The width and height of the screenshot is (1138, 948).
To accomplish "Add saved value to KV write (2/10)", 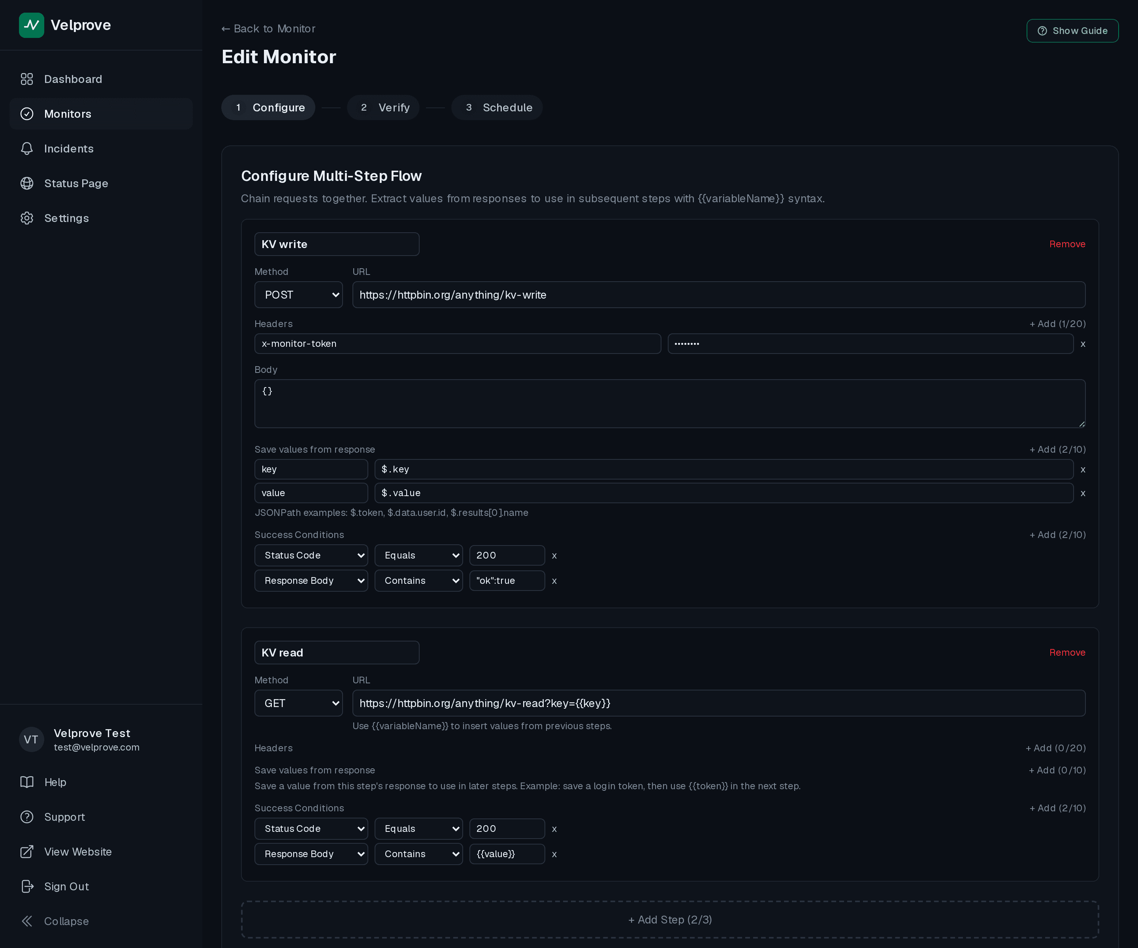I will tap(1057, 449).
